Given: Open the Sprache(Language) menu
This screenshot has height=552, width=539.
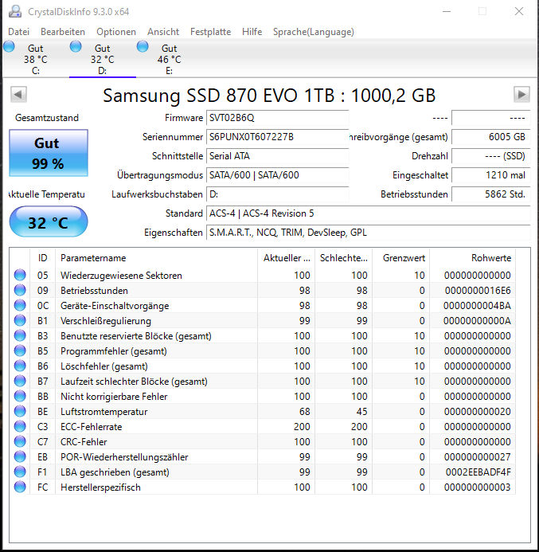Looking at the screenshot, I should 314,32.
